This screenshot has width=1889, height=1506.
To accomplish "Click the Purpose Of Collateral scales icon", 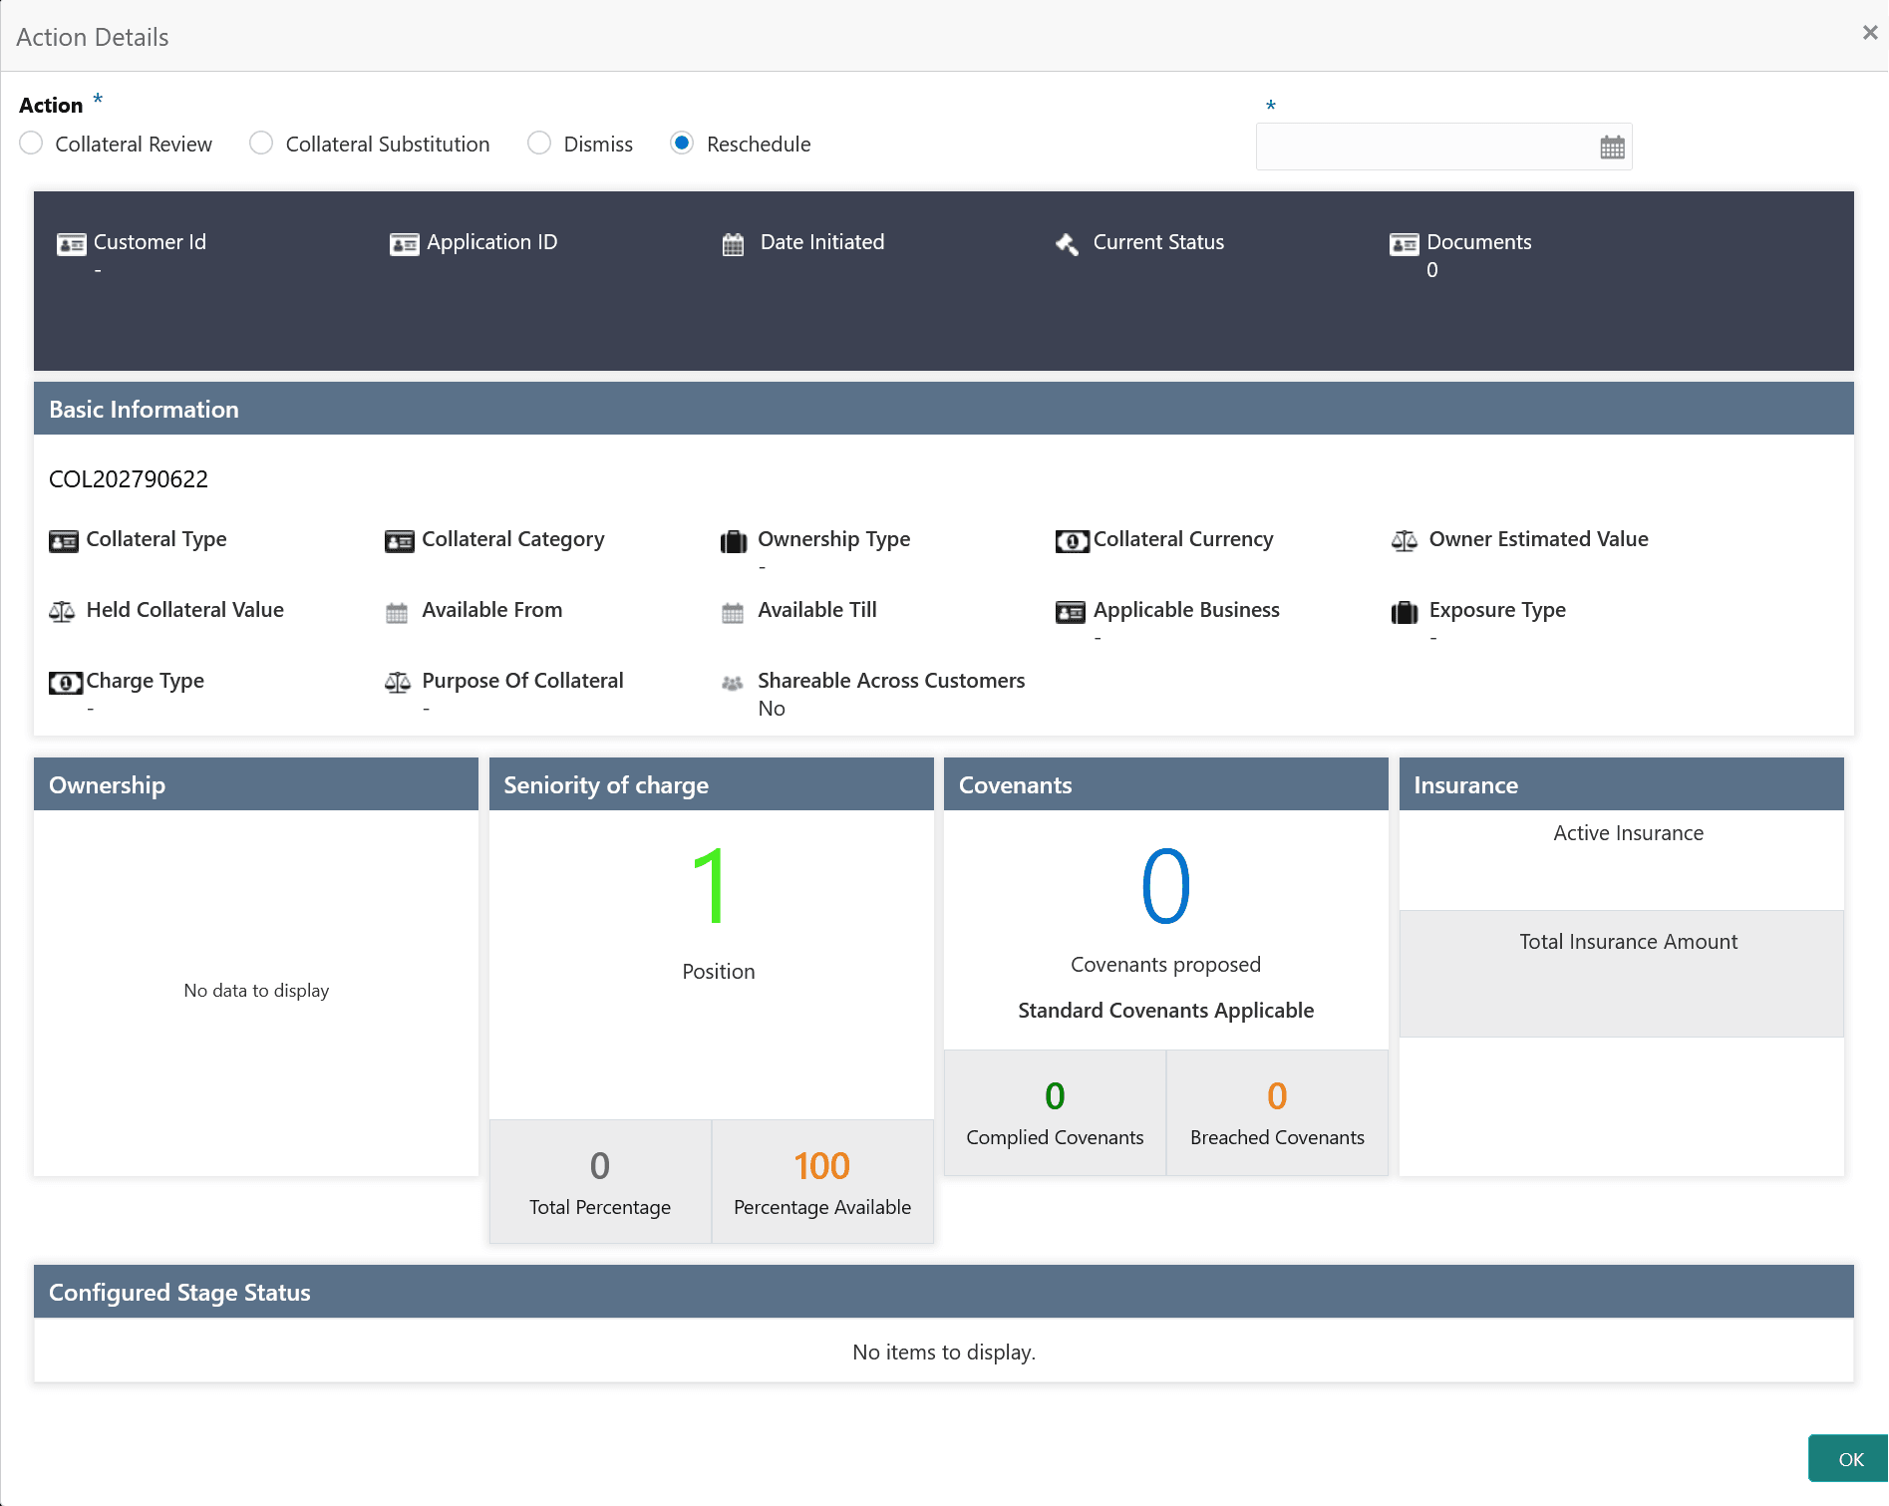I will (398, 683).
